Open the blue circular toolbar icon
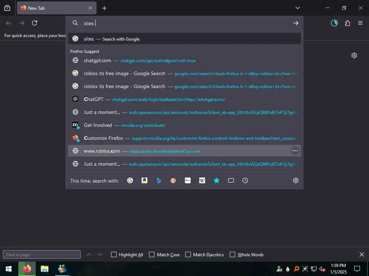 [x=334, y=23]
